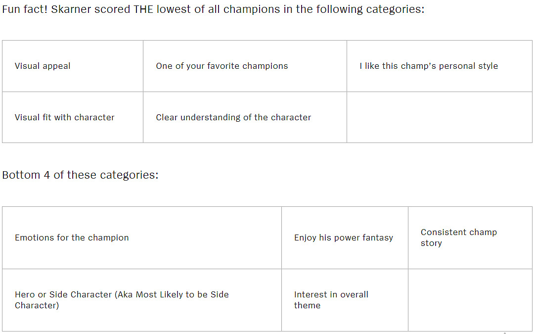Click the Fun fact heading text

click(x=213, y=9)
